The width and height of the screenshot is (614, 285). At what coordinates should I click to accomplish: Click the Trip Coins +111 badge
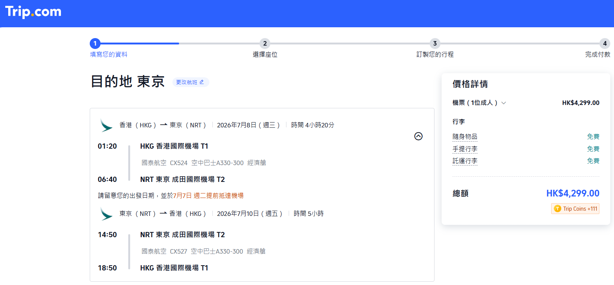(x=575, y=209)
